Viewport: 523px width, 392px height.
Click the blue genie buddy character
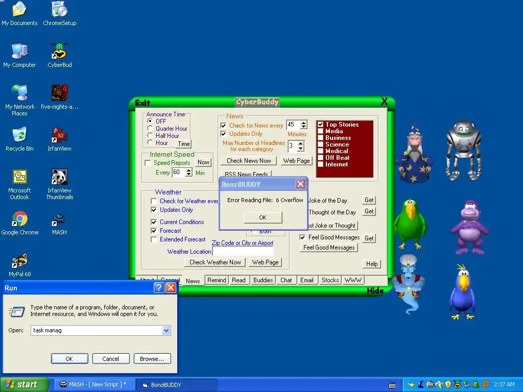[x=408, y=284]
